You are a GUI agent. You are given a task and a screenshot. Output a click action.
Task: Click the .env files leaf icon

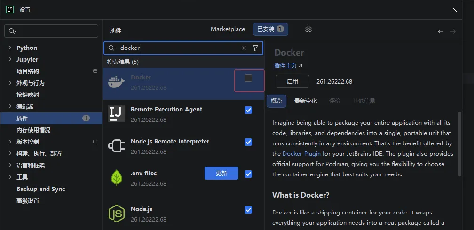click(x=117, y=178)
